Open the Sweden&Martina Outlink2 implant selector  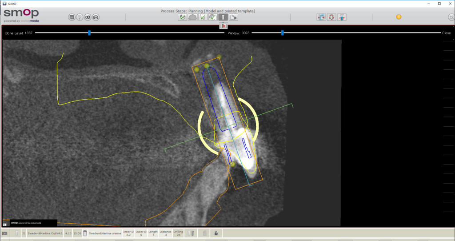45,233
